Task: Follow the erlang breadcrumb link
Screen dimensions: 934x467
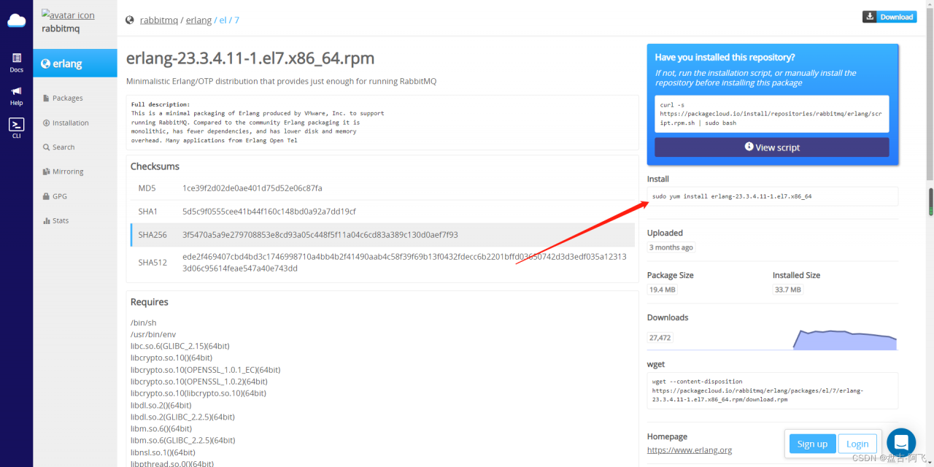Action: pos(198,20)
